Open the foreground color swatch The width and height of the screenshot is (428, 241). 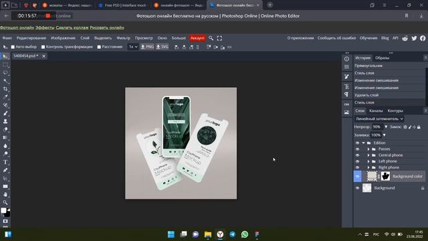pyautogui.click(x=3, y=210)
